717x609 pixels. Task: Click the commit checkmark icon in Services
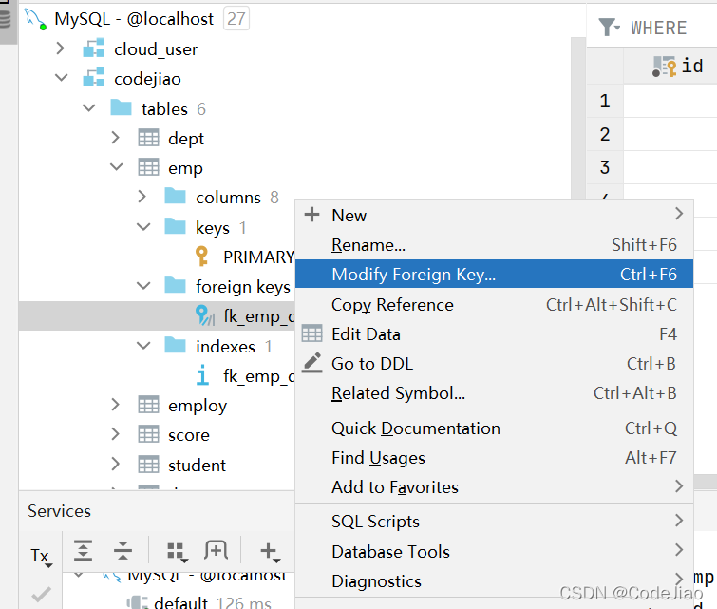tap(41, 594)
